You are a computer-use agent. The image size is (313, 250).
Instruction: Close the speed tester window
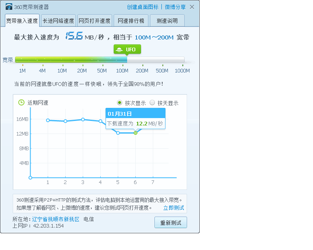[192, 7]
